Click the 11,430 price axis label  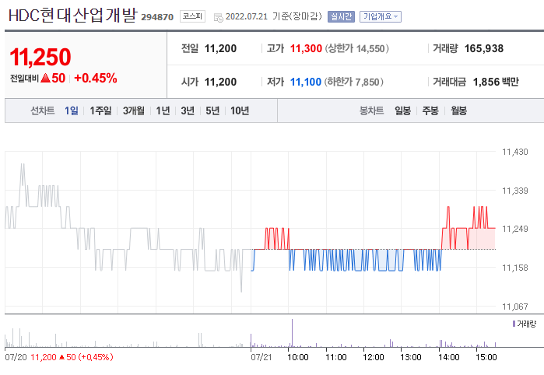(x=515, y=152)
